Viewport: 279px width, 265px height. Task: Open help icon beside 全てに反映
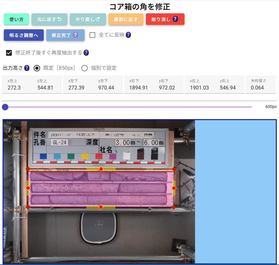click(x=128, y=35)
